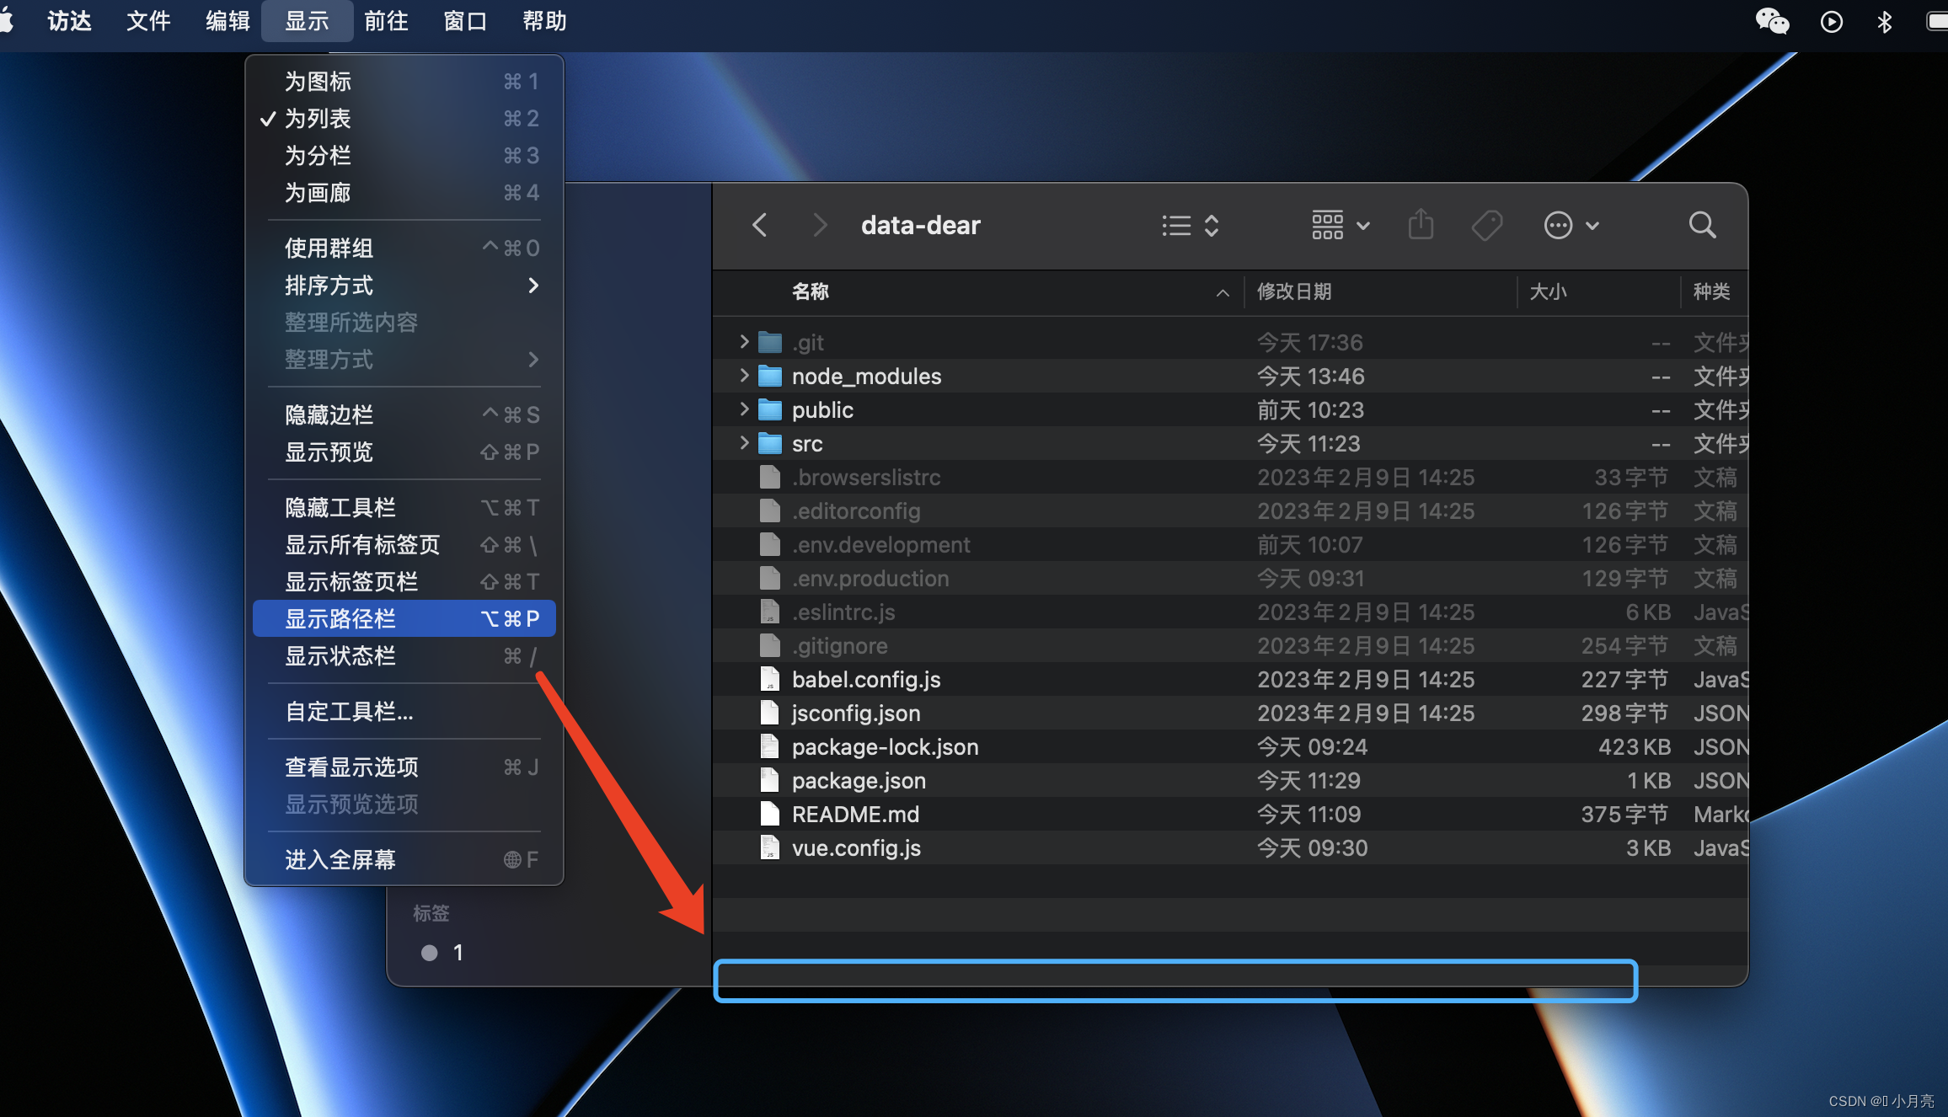
Task: Click the Finder forward navigation arrow
Action: click(819, 225)
